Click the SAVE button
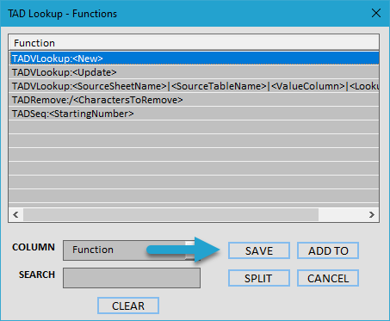This screenshot has height=321, width=390. (259, 250)
